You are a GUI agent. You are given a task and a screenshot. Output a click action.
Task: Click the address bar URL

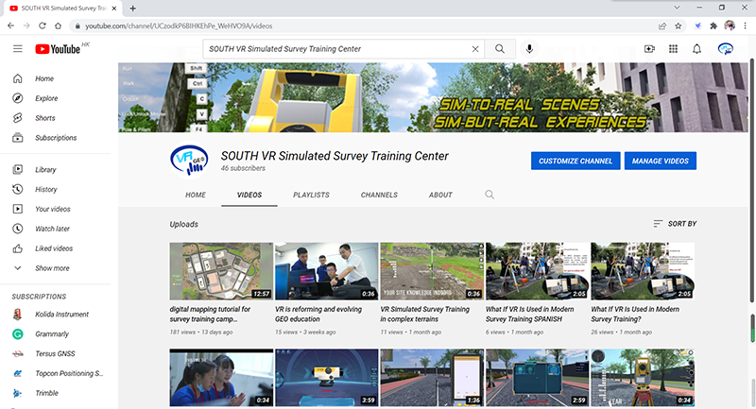click(179, 26)
